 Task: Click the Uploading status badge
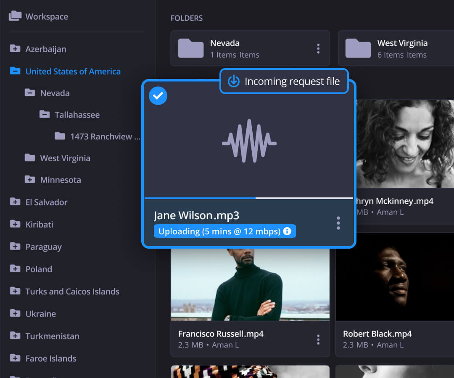click(219, 231)
